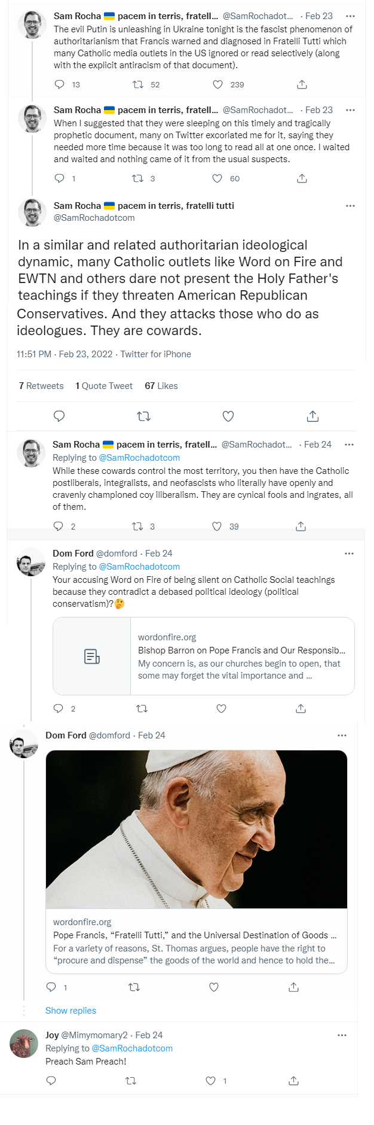Open the 1 Quote Tweet list
Image resolution: width=374 pixels, height=1125 pixels.
click(x=104, y=386)
